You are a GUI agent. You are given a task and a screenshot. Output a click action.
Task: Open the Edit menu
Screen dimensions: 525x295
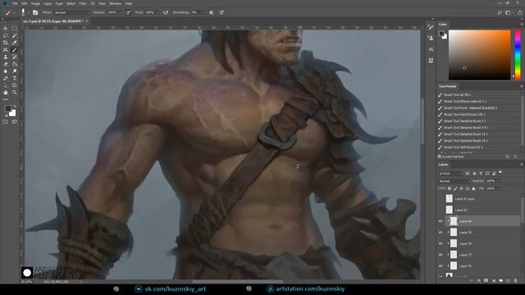(x=24, y=3)
